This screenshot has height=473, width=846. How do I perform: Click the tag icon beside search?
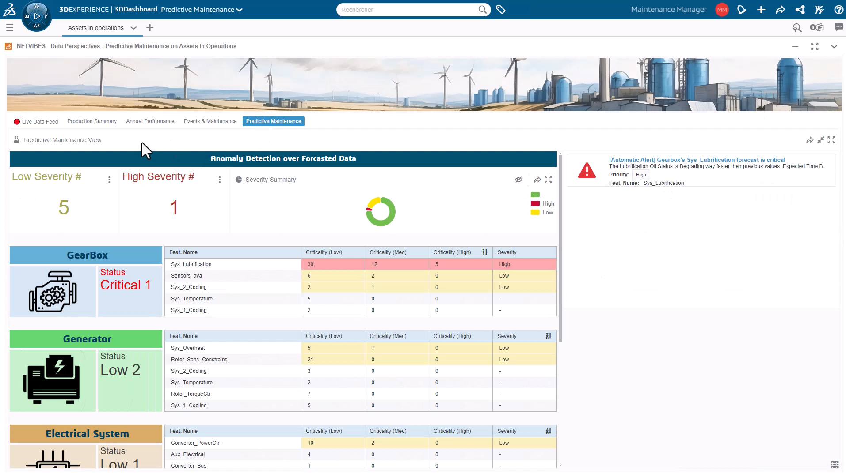coord(501,10)
